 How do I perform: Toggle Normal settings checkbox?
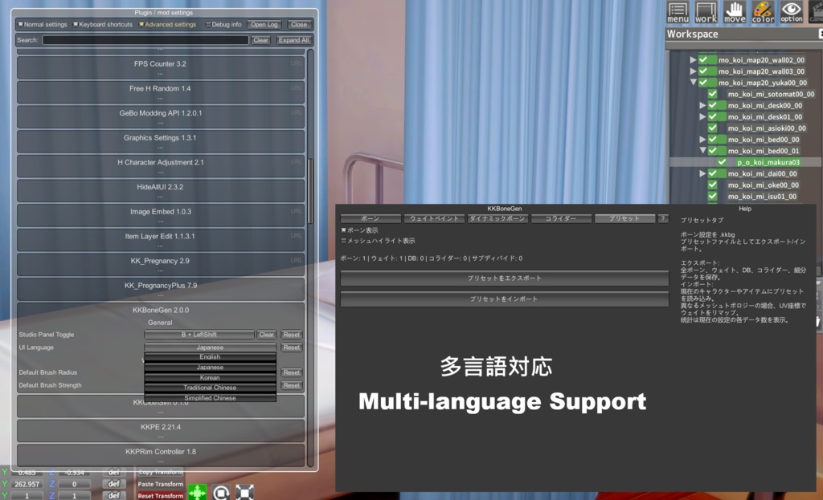tap(20, 24)
